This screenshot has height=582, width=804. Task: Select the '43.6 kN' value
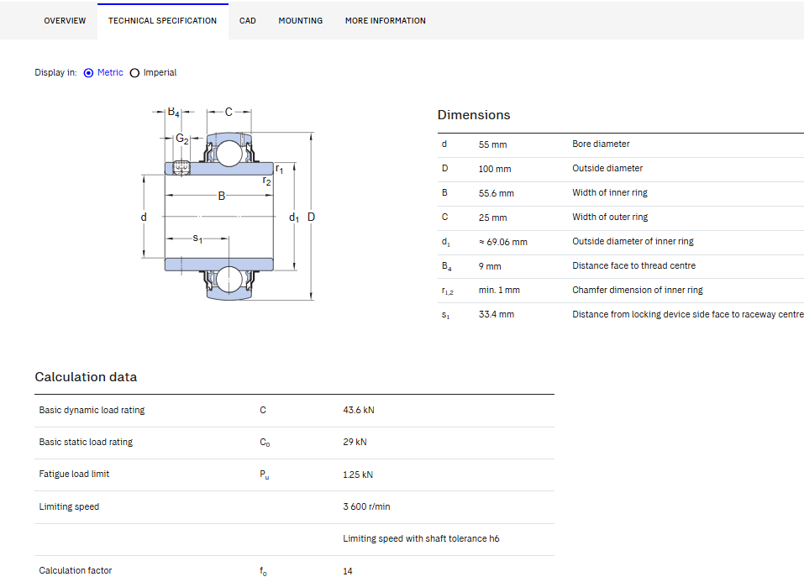[359, 410]
